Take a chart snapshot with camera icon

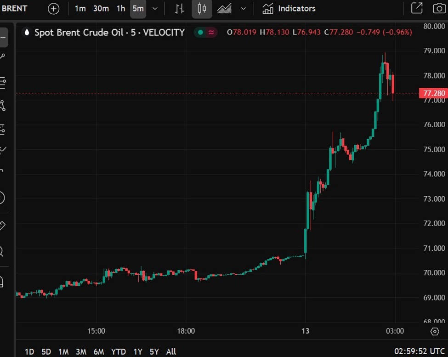coord(439,8)
